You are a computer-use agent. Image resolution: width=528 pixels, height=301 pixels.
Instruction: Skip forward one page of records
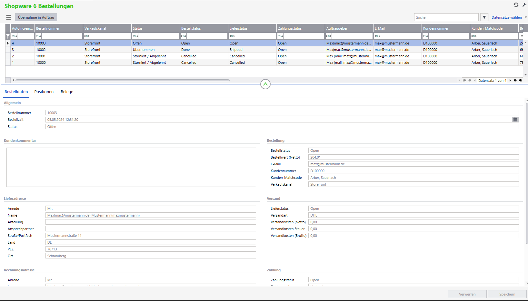pyautogui.click(x=515, y=81)
